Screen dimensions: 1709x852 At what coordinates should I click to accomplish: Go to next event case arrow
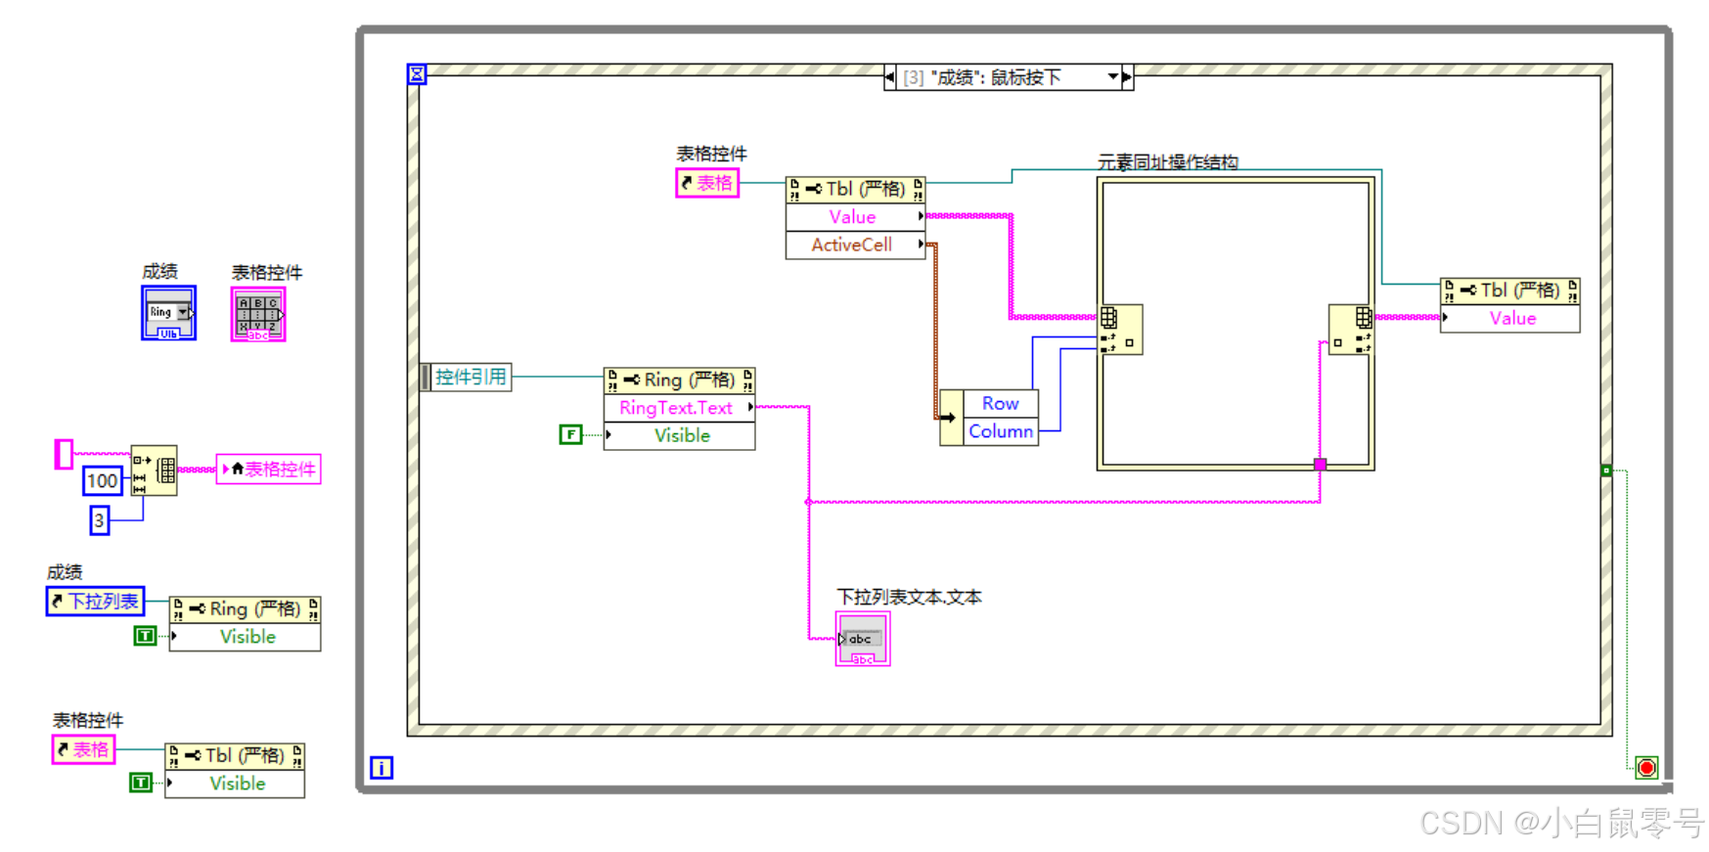(1127, 77)
